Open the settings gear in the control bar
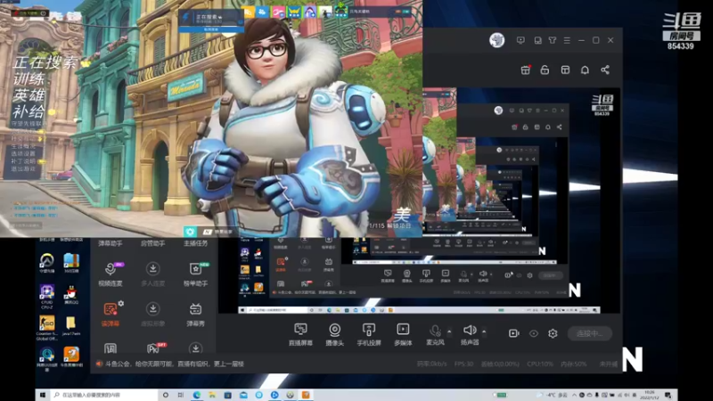Viewport: 713px width, 401px height. point(553,333)
